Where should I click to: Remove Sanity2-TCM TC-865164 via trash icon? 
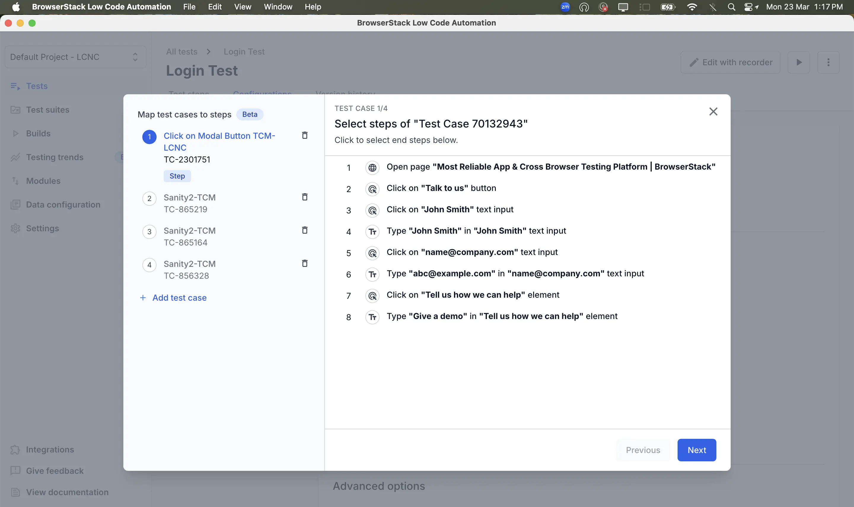tap(305, 230)
